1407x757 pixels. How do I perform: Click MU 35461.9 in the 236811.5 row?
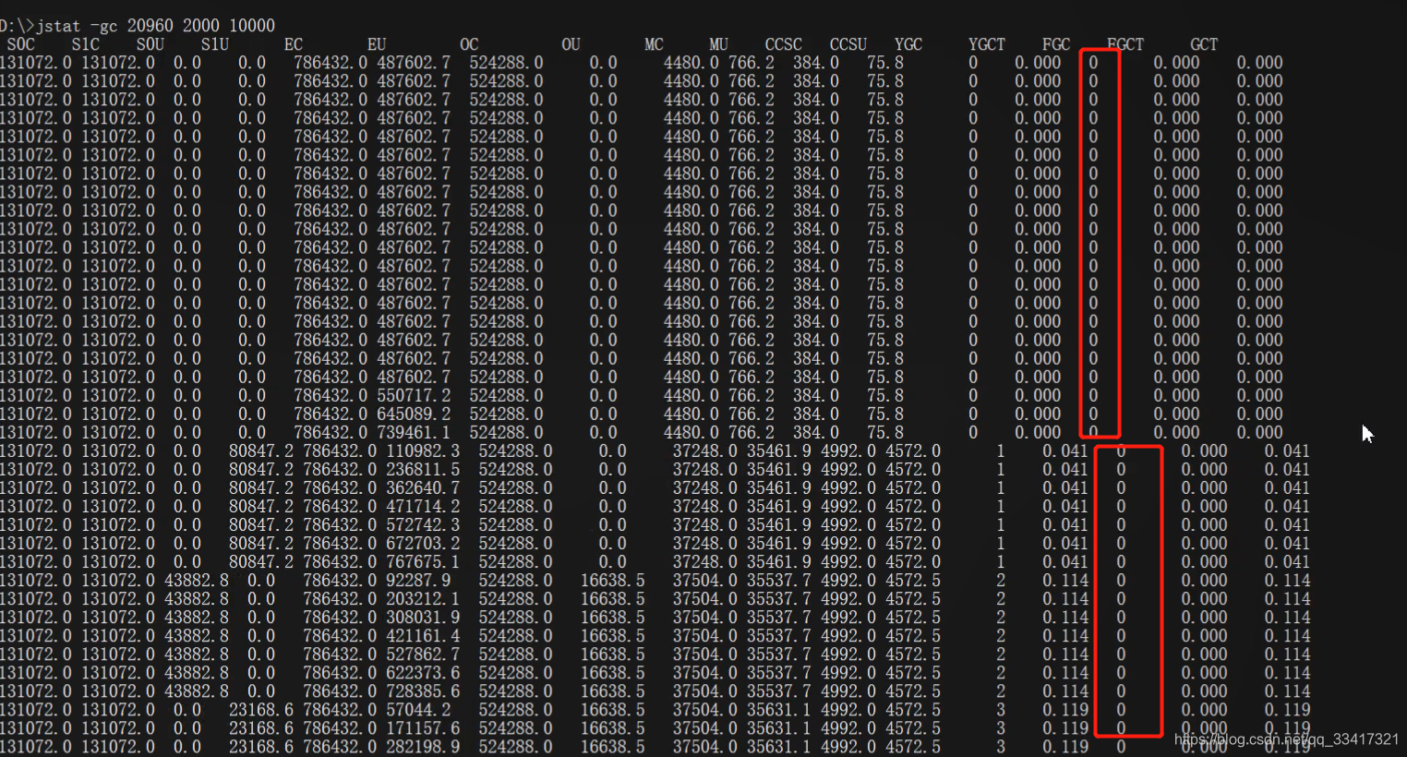coord(778,469)
